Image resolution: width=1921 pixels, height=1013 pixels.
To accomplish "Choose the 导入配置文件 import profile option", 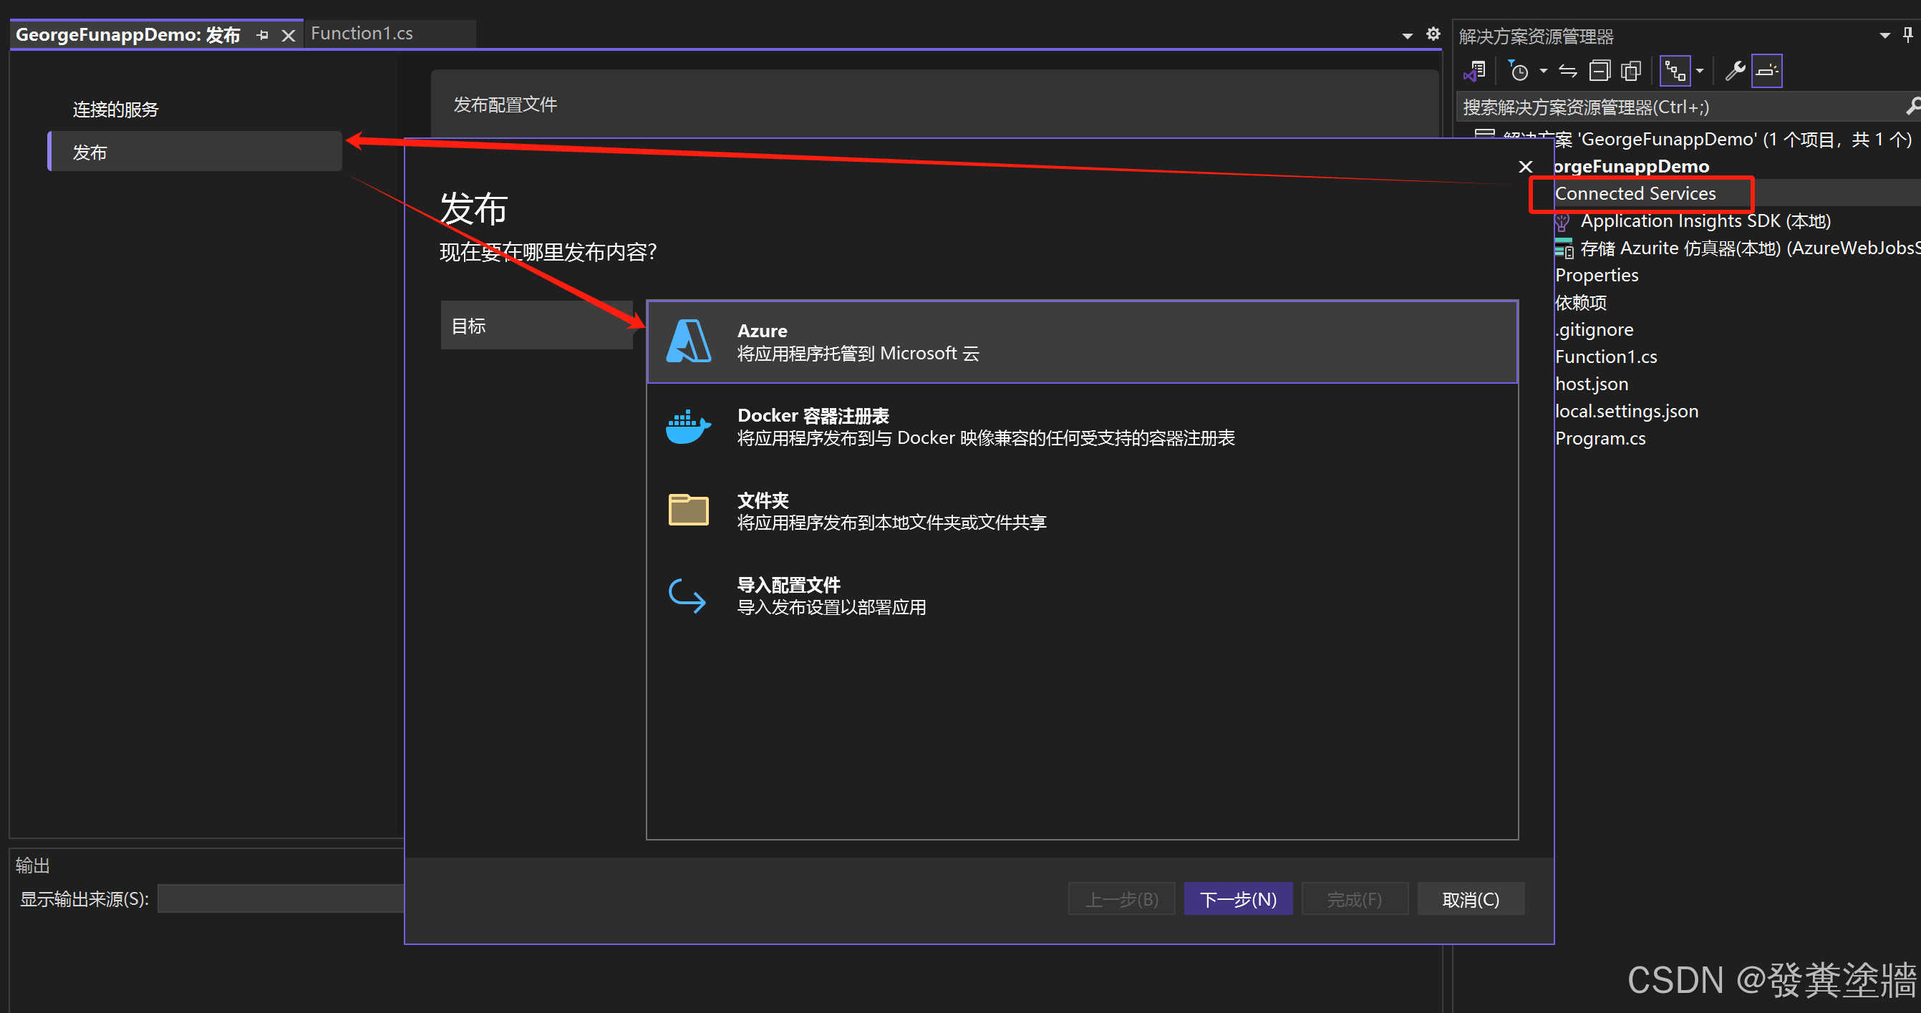I will click(1082, 596).
